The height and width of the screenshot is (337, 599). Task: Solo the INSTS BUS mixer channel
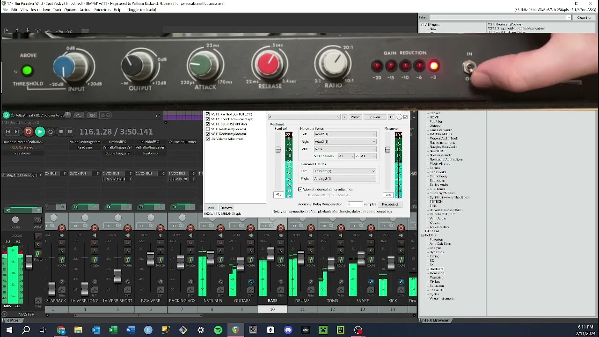pos(220,251)
